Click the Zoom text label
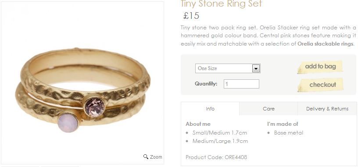 pos(156,157)
